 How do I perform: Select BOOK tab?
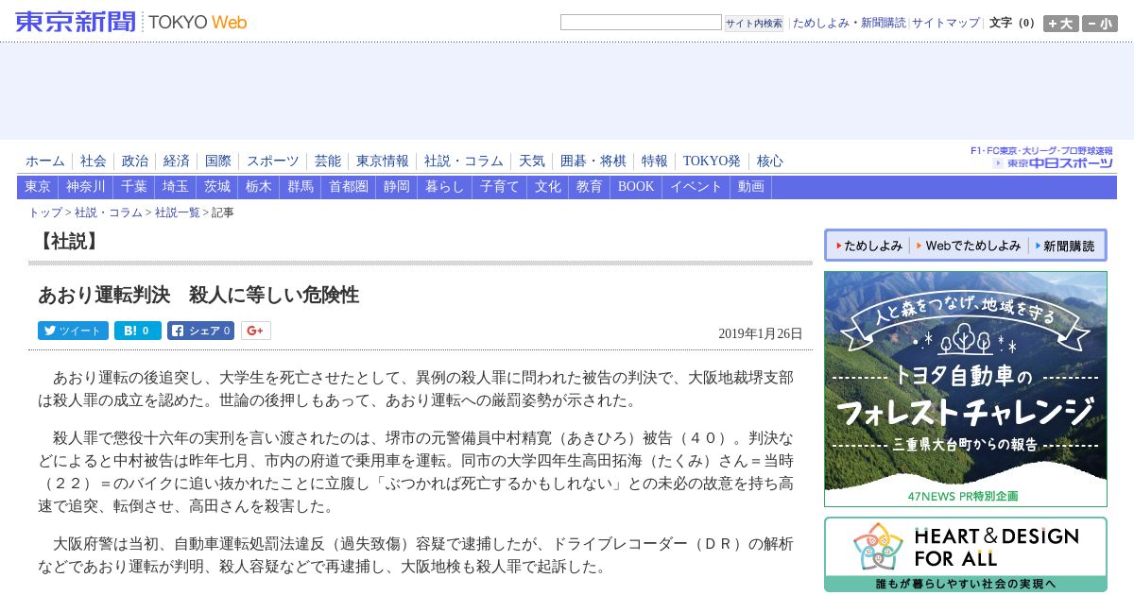point(636,187)
